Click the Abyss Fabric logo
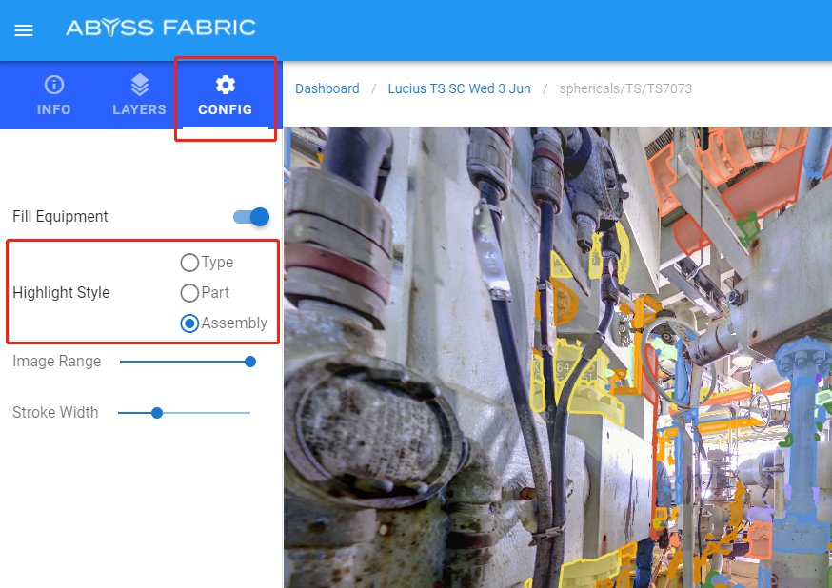The image size is (832, 588). pos(160,28)
